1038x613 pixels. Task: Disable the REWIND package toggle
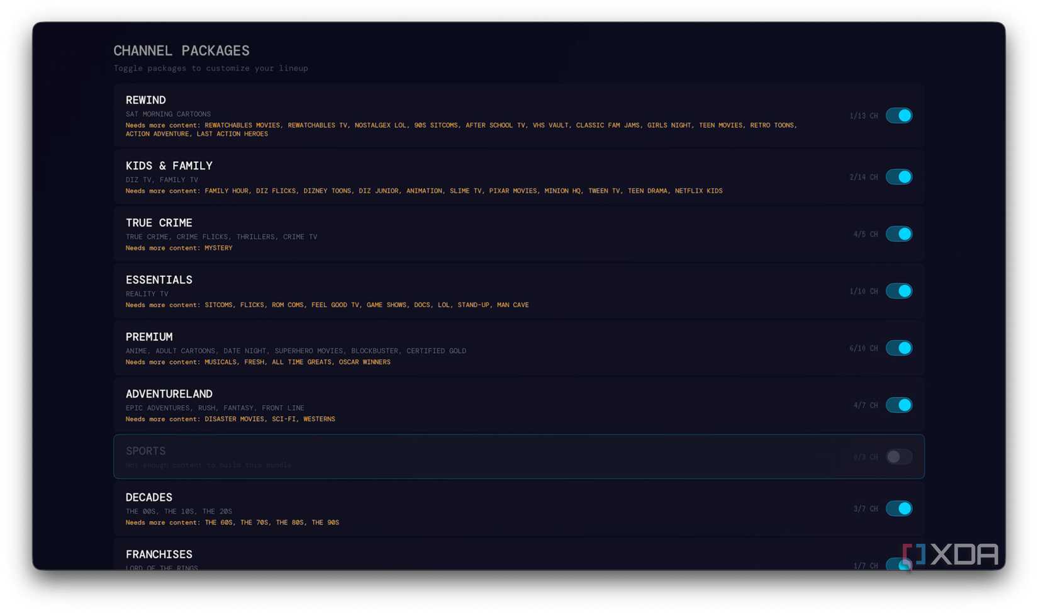898,115
